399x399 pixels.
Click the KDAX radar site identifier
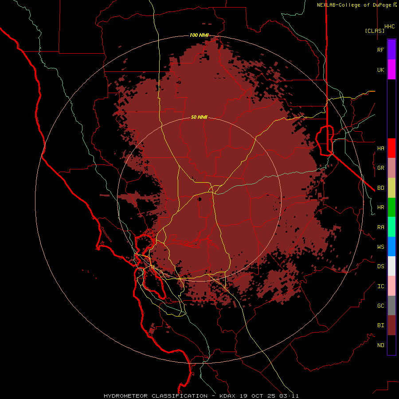pos(227,396)
